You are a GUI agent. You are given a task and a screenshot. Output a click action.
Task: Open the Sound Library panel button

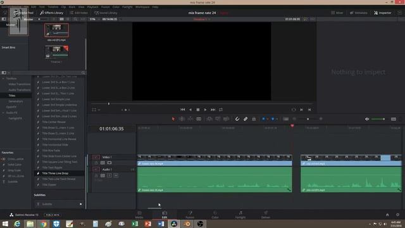tap(106, 13)
